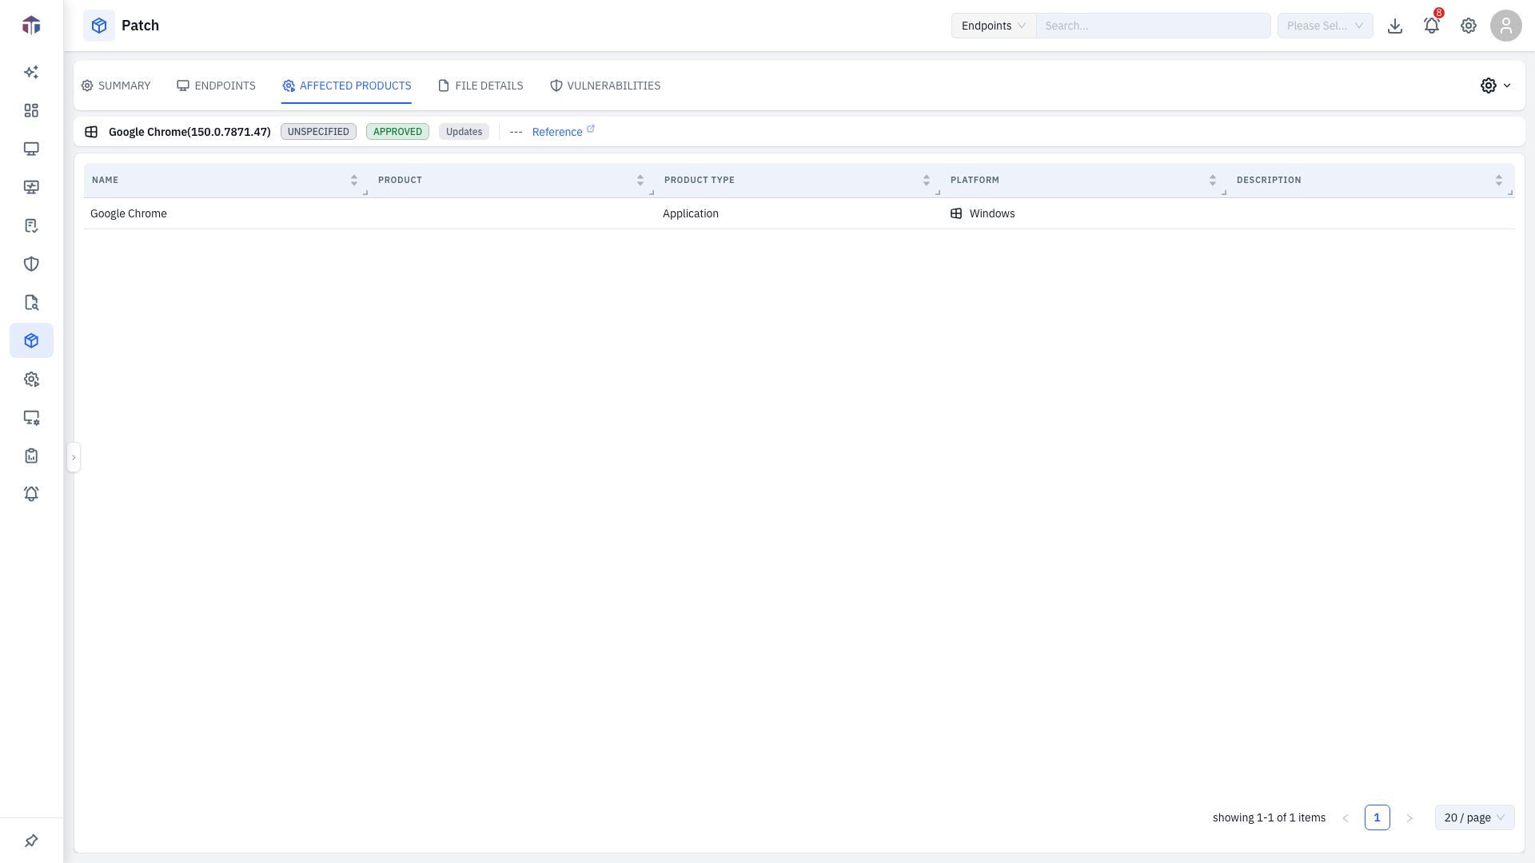Open the global settings gear icon
This screenshot has width=1535, height=863.
tap(1469, 26)
